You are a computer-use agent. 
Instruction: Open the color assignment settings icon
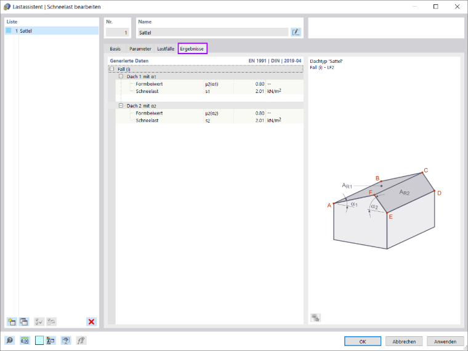coord(51,341)
